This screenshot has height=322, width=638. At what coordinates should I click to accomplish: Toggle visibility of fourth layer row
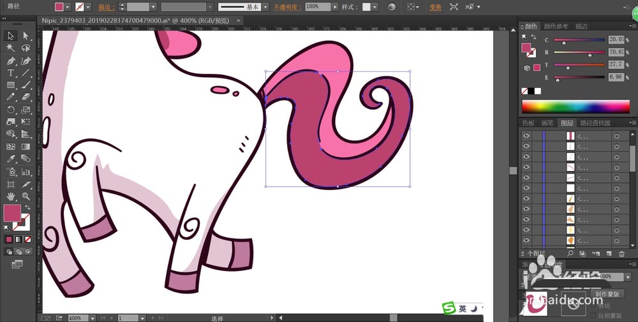coord(527,167)
